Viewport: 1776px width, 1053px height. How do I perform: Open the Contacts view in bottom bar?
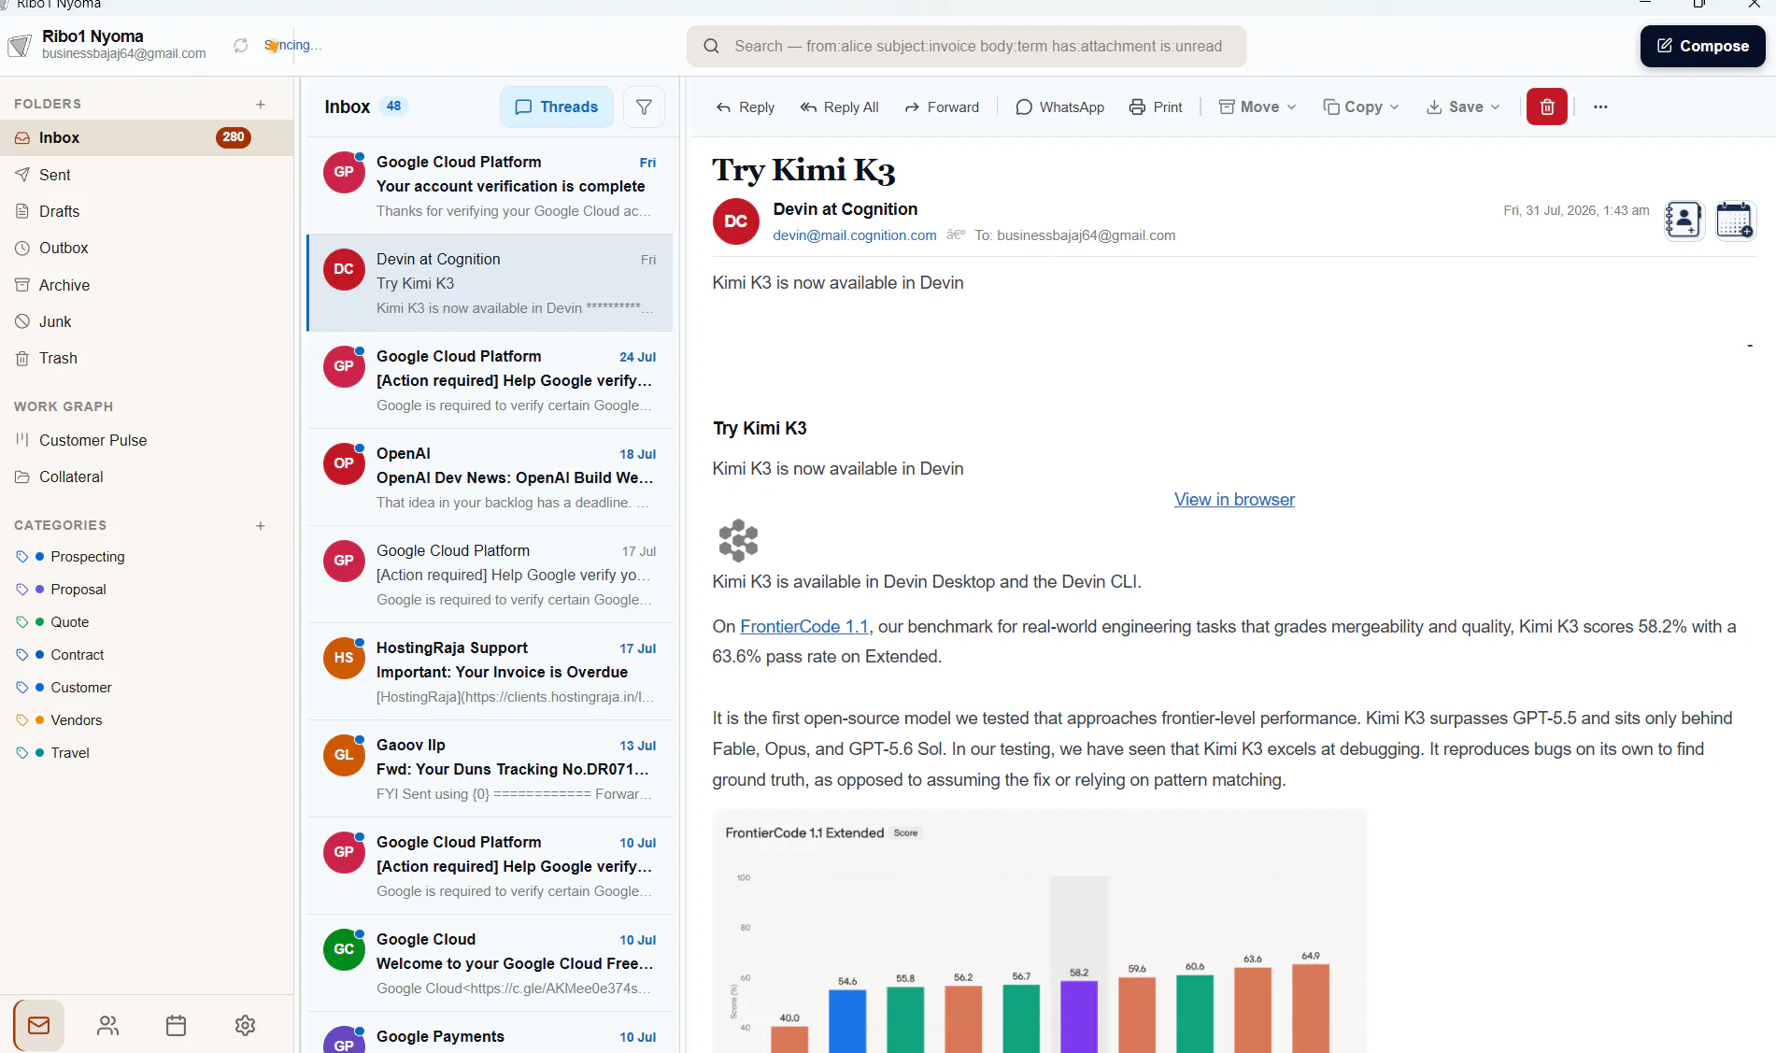point(108,1025)
